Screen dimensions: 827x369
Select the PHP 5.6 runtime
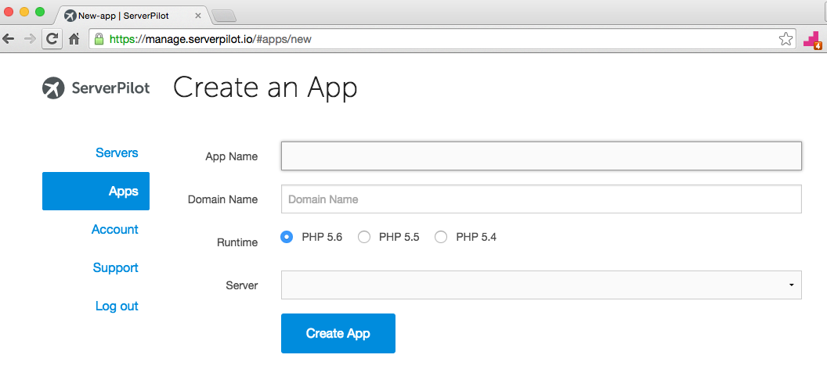pos(287,238)
